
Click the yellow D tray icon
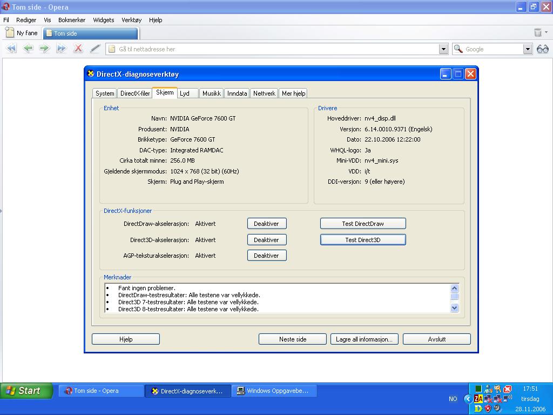coord(478,409)
